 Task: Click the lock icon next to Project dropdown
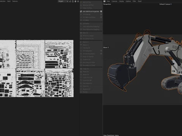[73, 1]
